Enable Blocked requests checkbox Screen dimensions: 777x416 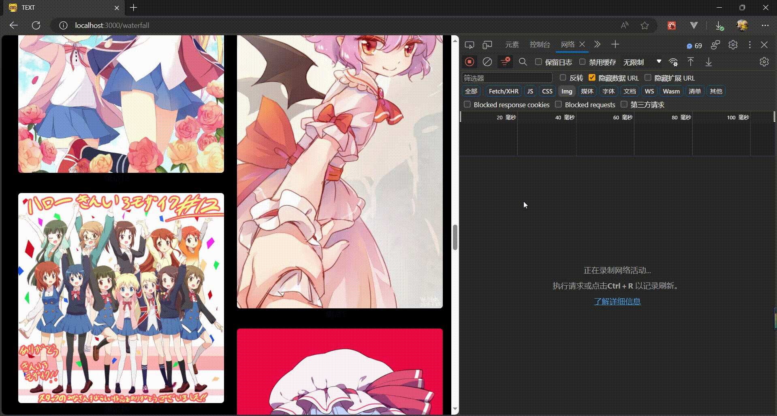click(x=558, y=104)
